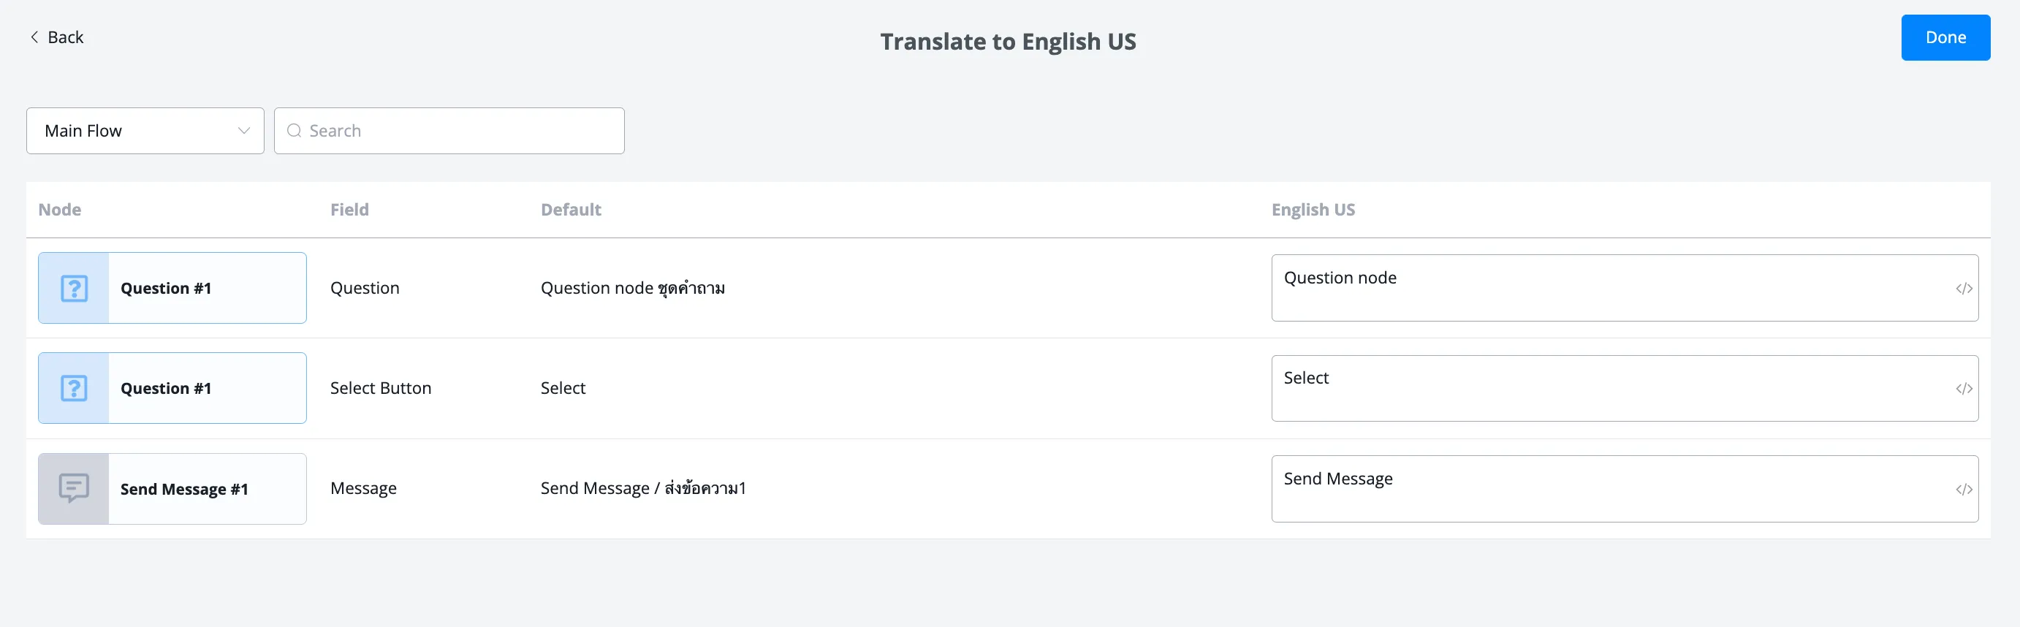This screenshot has width=2020, height=627.
Task: Click the Default column header
Action: 571,210
